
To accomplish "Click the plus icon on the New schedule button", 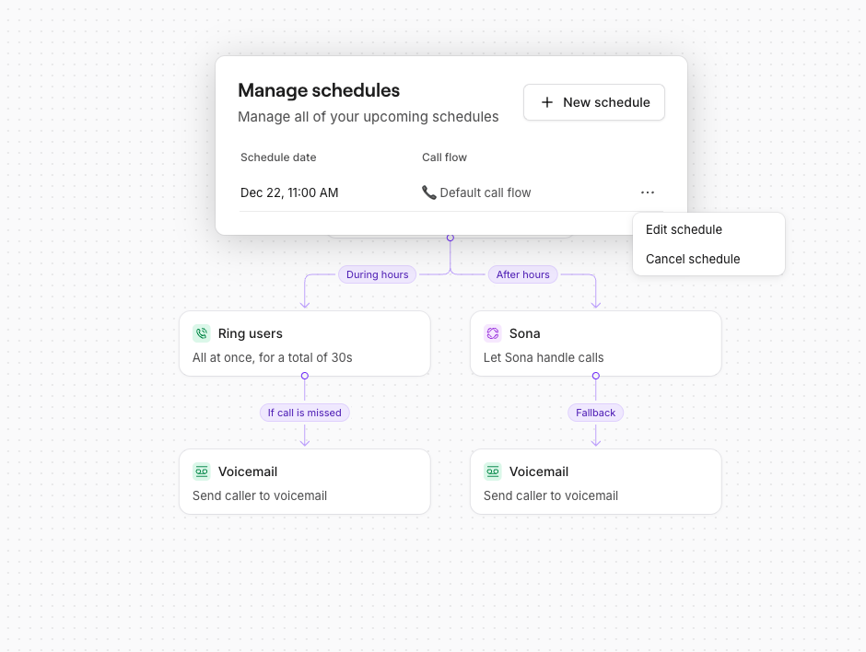I will coord(548,102).
